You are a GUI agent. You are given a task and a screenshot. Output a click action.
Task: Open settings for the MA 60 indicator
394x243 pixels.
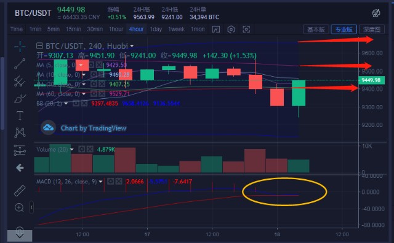(94, 94)
